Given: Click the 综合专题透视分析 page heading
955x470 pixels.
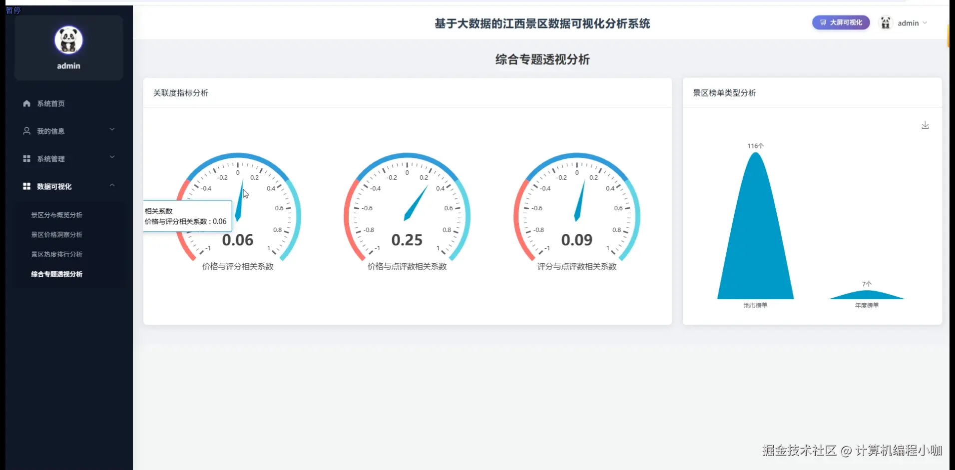Looking at the screenshot, I should tap(542, 59).
